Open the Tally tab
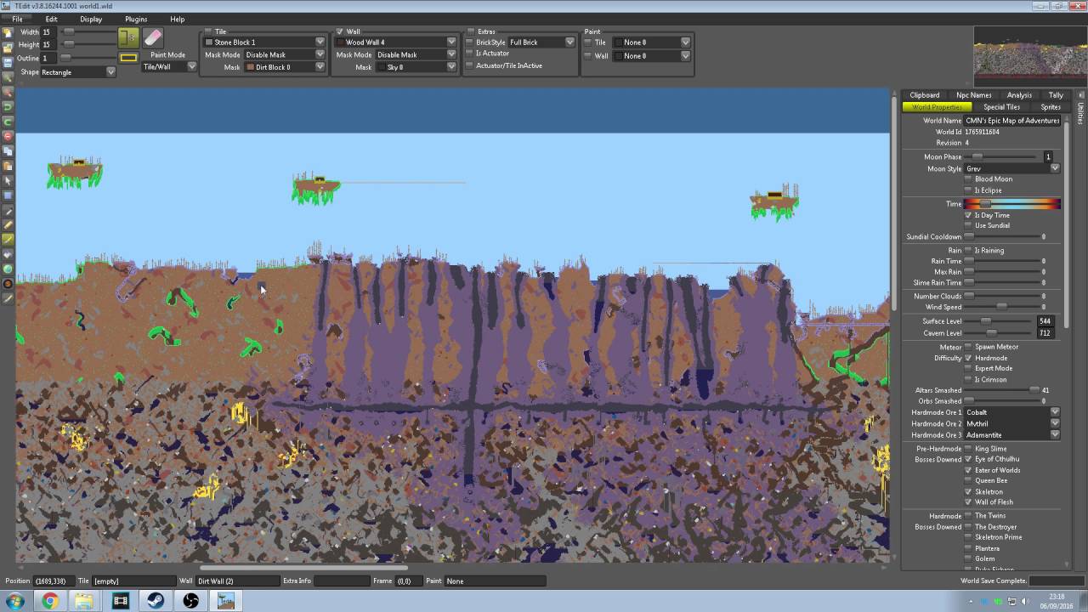The height and width of the screenshot is (612, 1088). click(x=1056, y=95)
